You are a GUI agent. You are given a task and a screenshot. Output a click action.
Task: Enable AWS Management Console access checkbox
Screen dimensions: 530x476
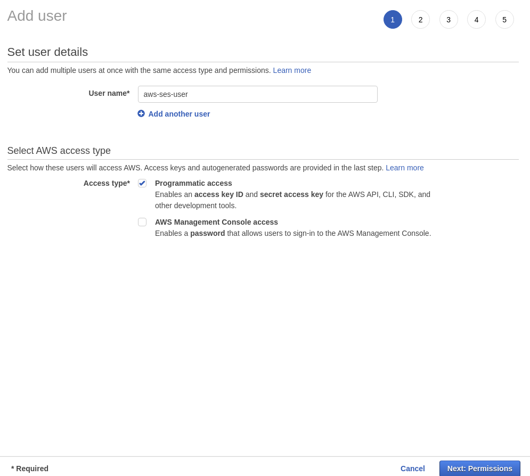[142, 222]
